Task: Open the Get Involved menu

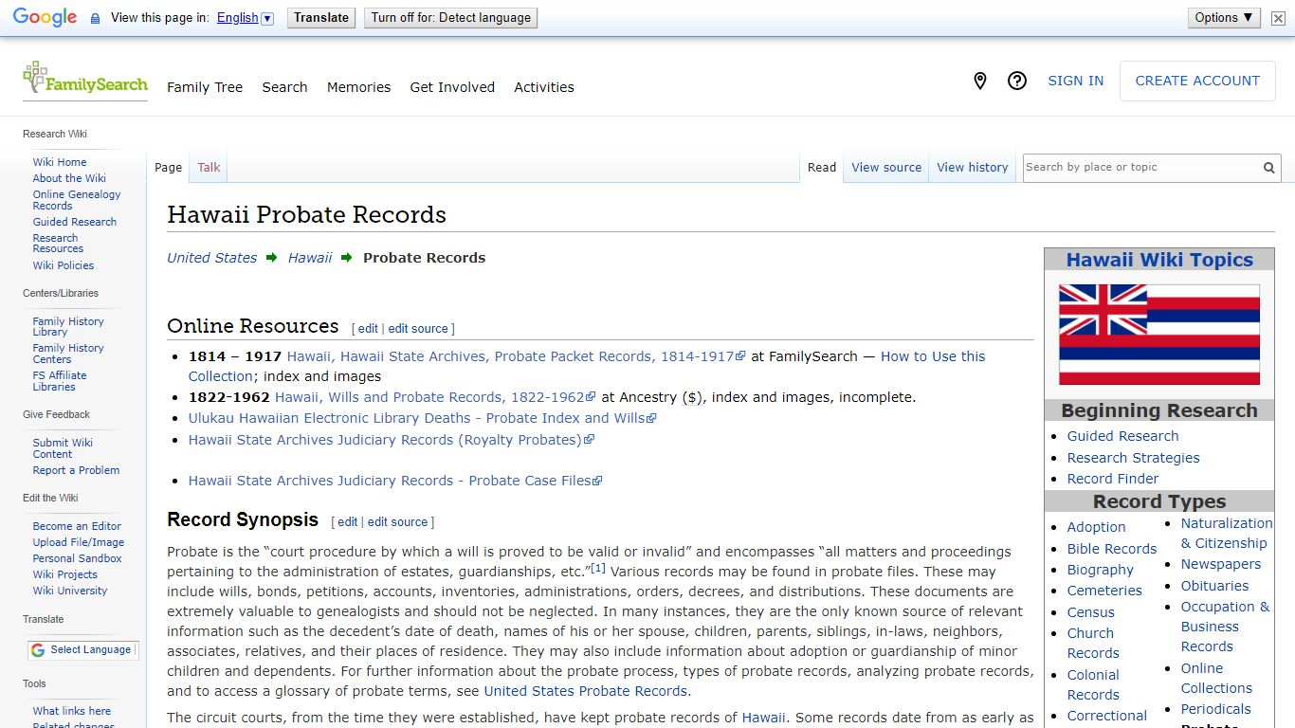Action: [452, 87]
